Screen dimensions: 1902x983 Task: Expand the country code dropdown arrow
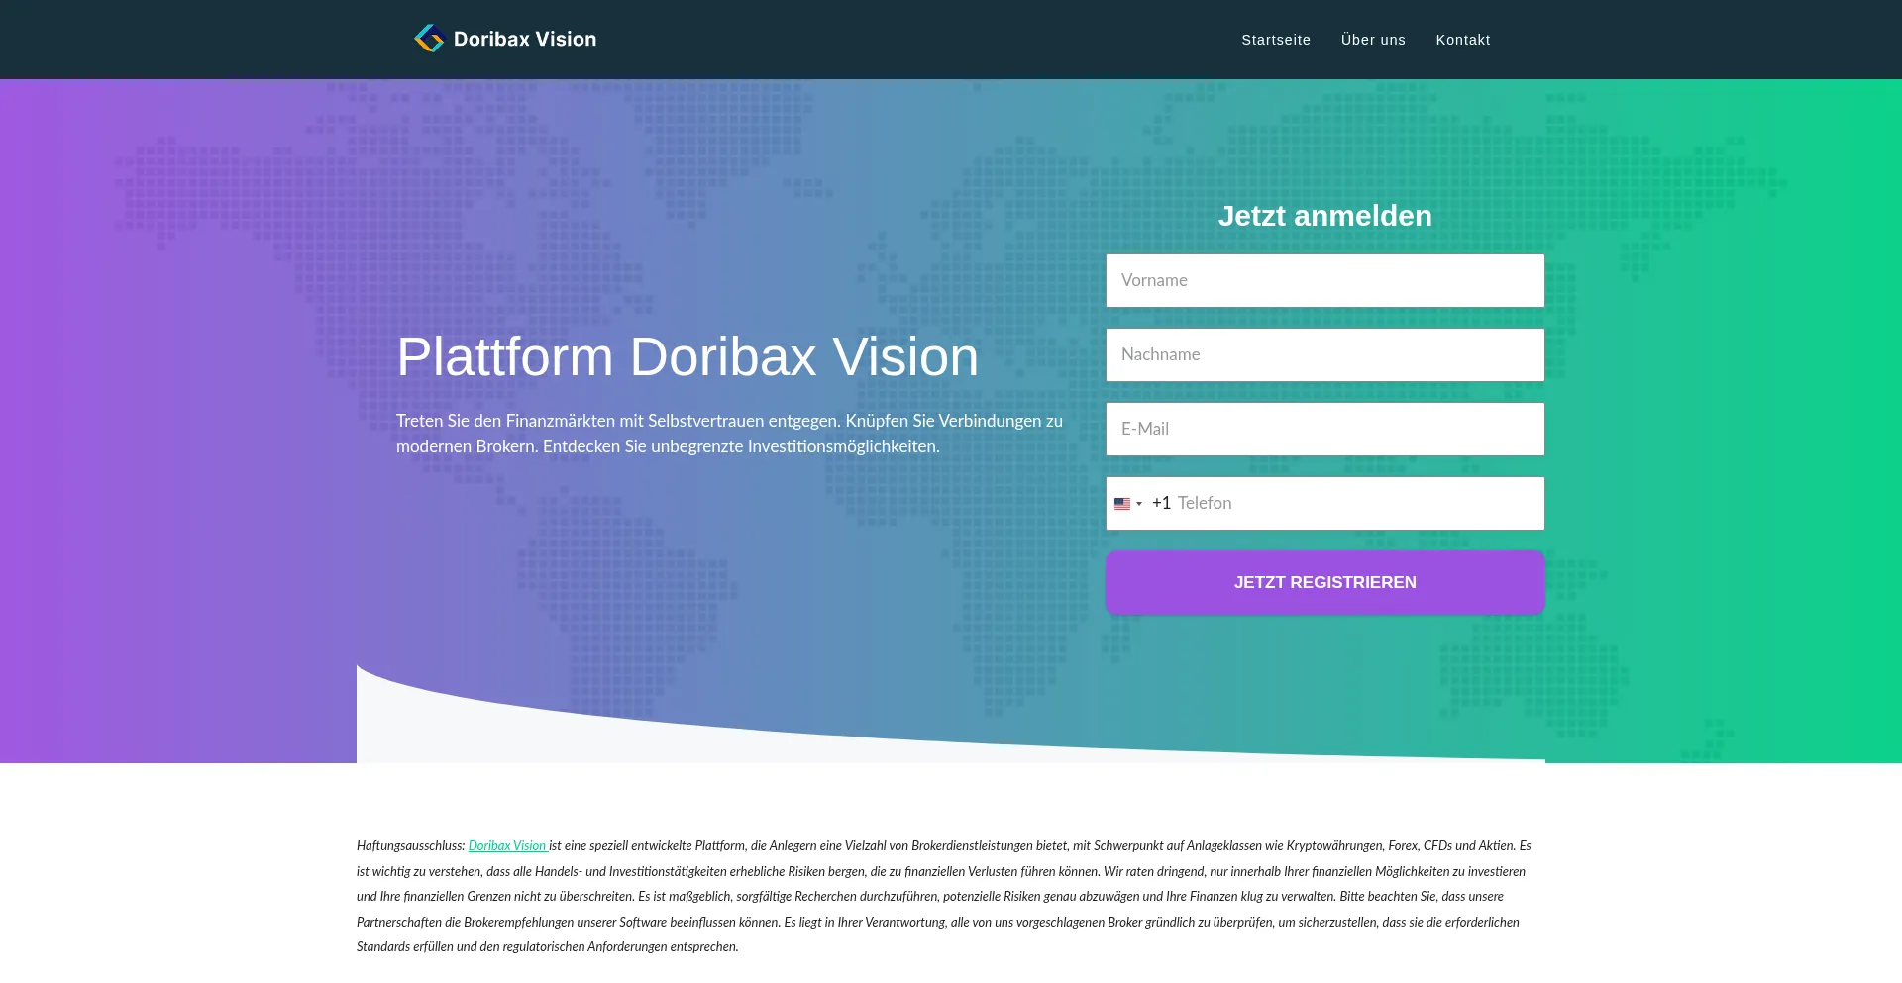1139,504
